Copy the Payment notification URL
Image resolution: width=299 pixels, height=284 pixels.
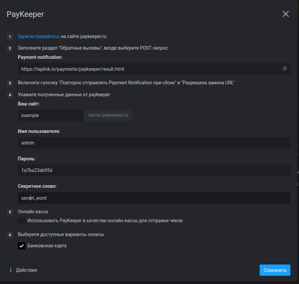(x=285, y=69)
